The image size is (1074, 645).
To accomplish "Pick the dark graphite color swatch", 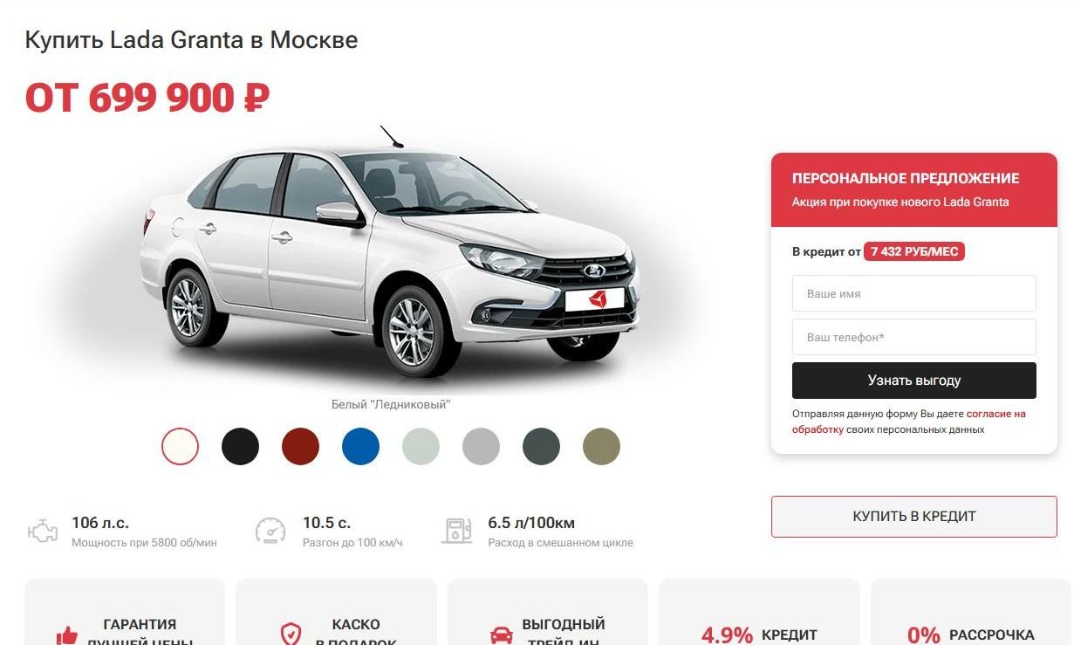I will (x=542, y=447).
